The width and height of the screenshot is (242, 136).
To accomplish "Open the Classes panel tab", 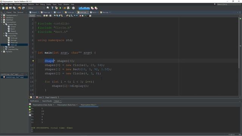I will 9,12.
